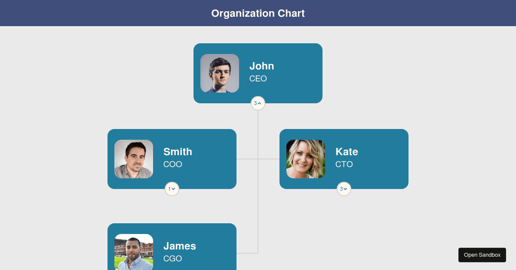Open the Sandbox via the Open Sandbox button

[x=482, y=255]
